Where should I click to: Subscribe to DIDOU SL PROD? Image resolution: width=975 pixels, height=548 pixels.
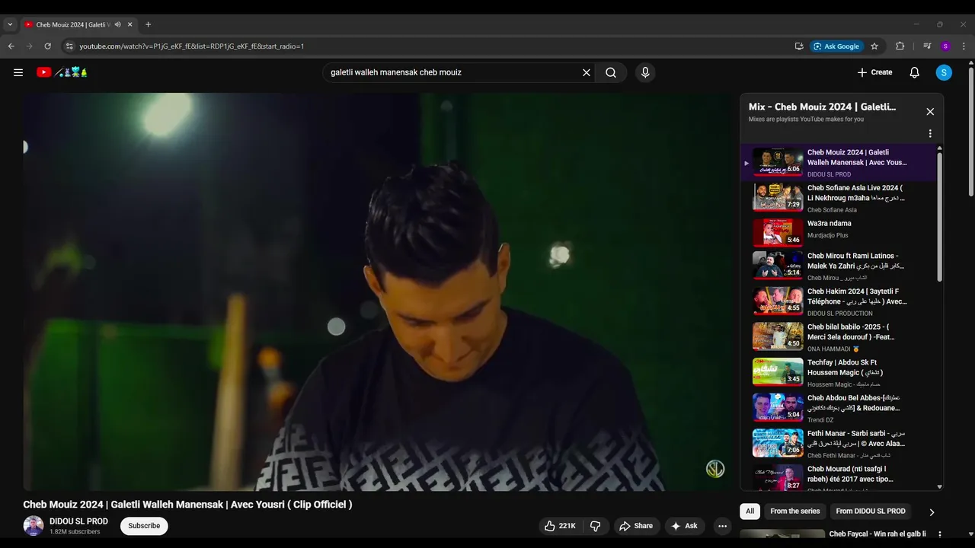point(144,526)
